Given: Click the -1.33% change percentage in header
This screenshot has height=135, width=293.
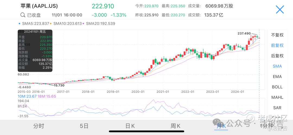Looking at the screenshot, I should coord(119,15).
